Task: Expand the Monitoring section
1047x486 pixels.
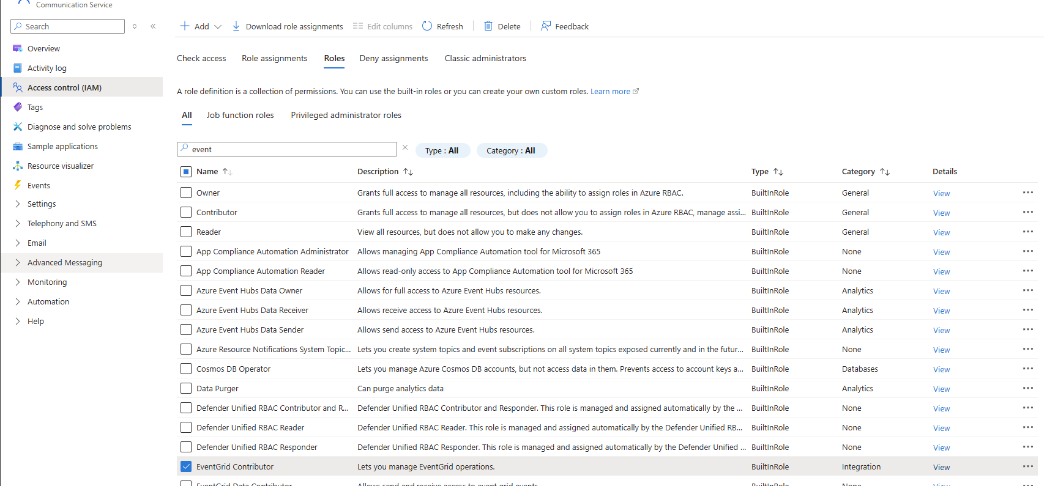Action: (x=18, y=282)
